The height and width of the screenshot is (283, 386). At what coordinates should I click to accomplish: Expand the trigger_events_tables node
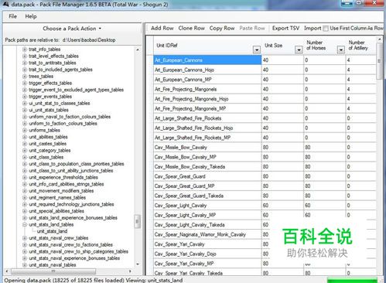click(25, 97)
